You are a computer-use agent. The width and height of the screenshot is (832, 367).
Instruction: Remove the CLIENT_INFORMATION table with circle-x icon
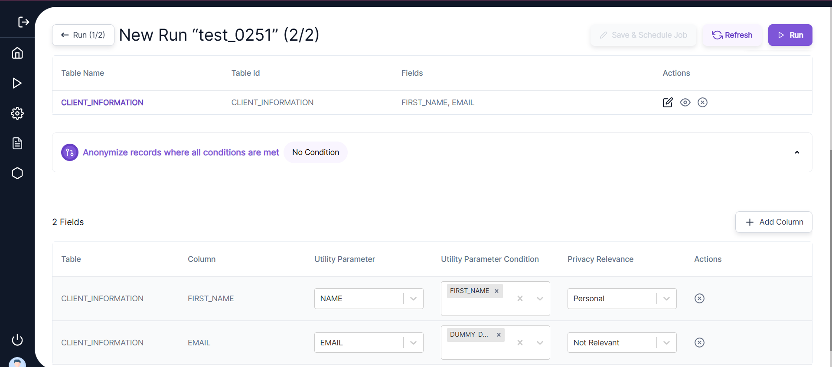coord(702,103)
